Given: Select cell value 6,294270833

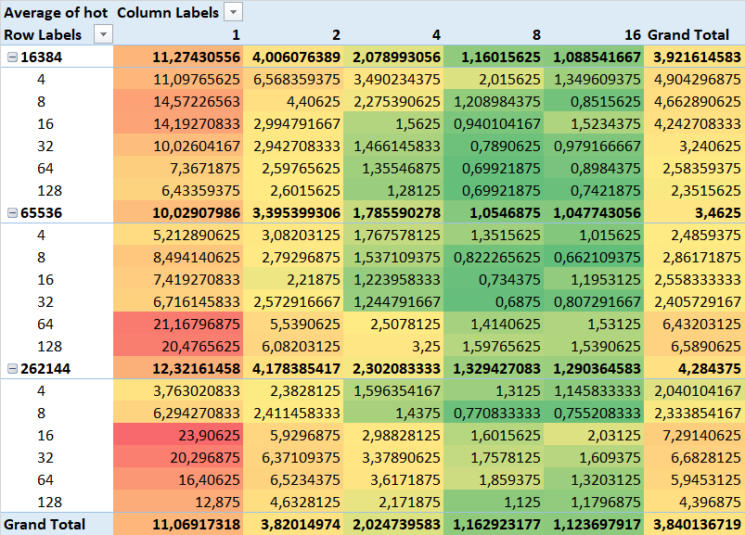Looking at the screenshot, I should (x=197, y=413).
